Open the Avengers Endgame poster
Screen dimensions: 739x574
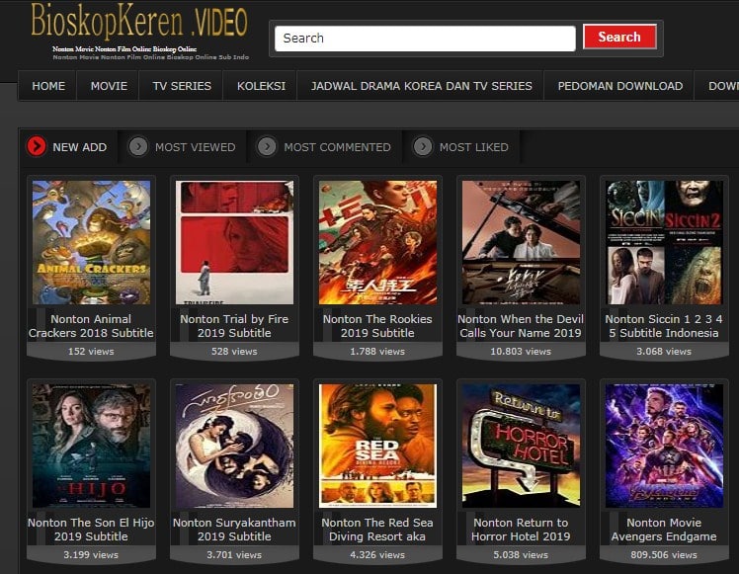tap(665, 446)
